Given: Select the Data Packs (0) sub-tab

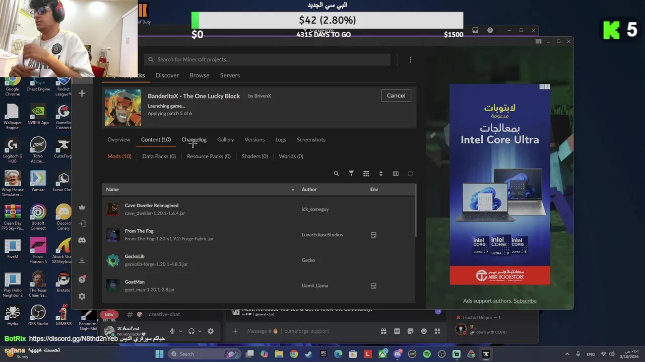Looking at the screenshot, I should coord(159,156).
